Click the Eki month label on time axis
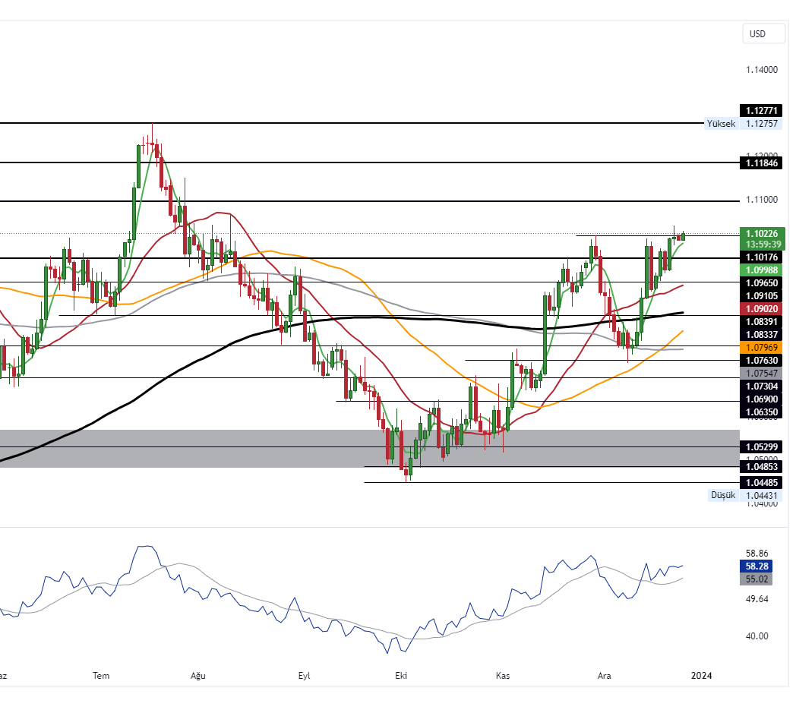Image resolution: width=796 pixels, height=713 pixels. point(401,675)
